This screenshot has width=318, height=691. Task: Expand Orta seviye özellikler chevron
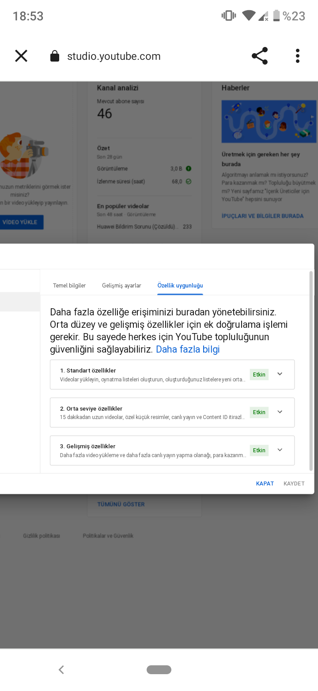pyautogui.click(x=280, y=412)
